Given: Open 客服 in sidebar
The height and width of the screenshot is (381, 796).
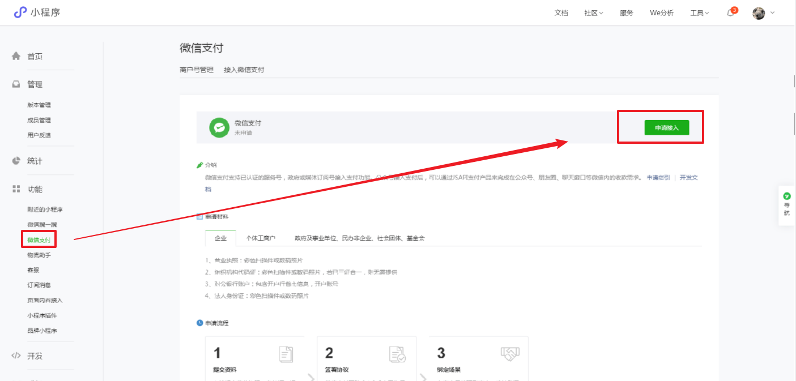Looking at the screenshot, I should [33, 270].
